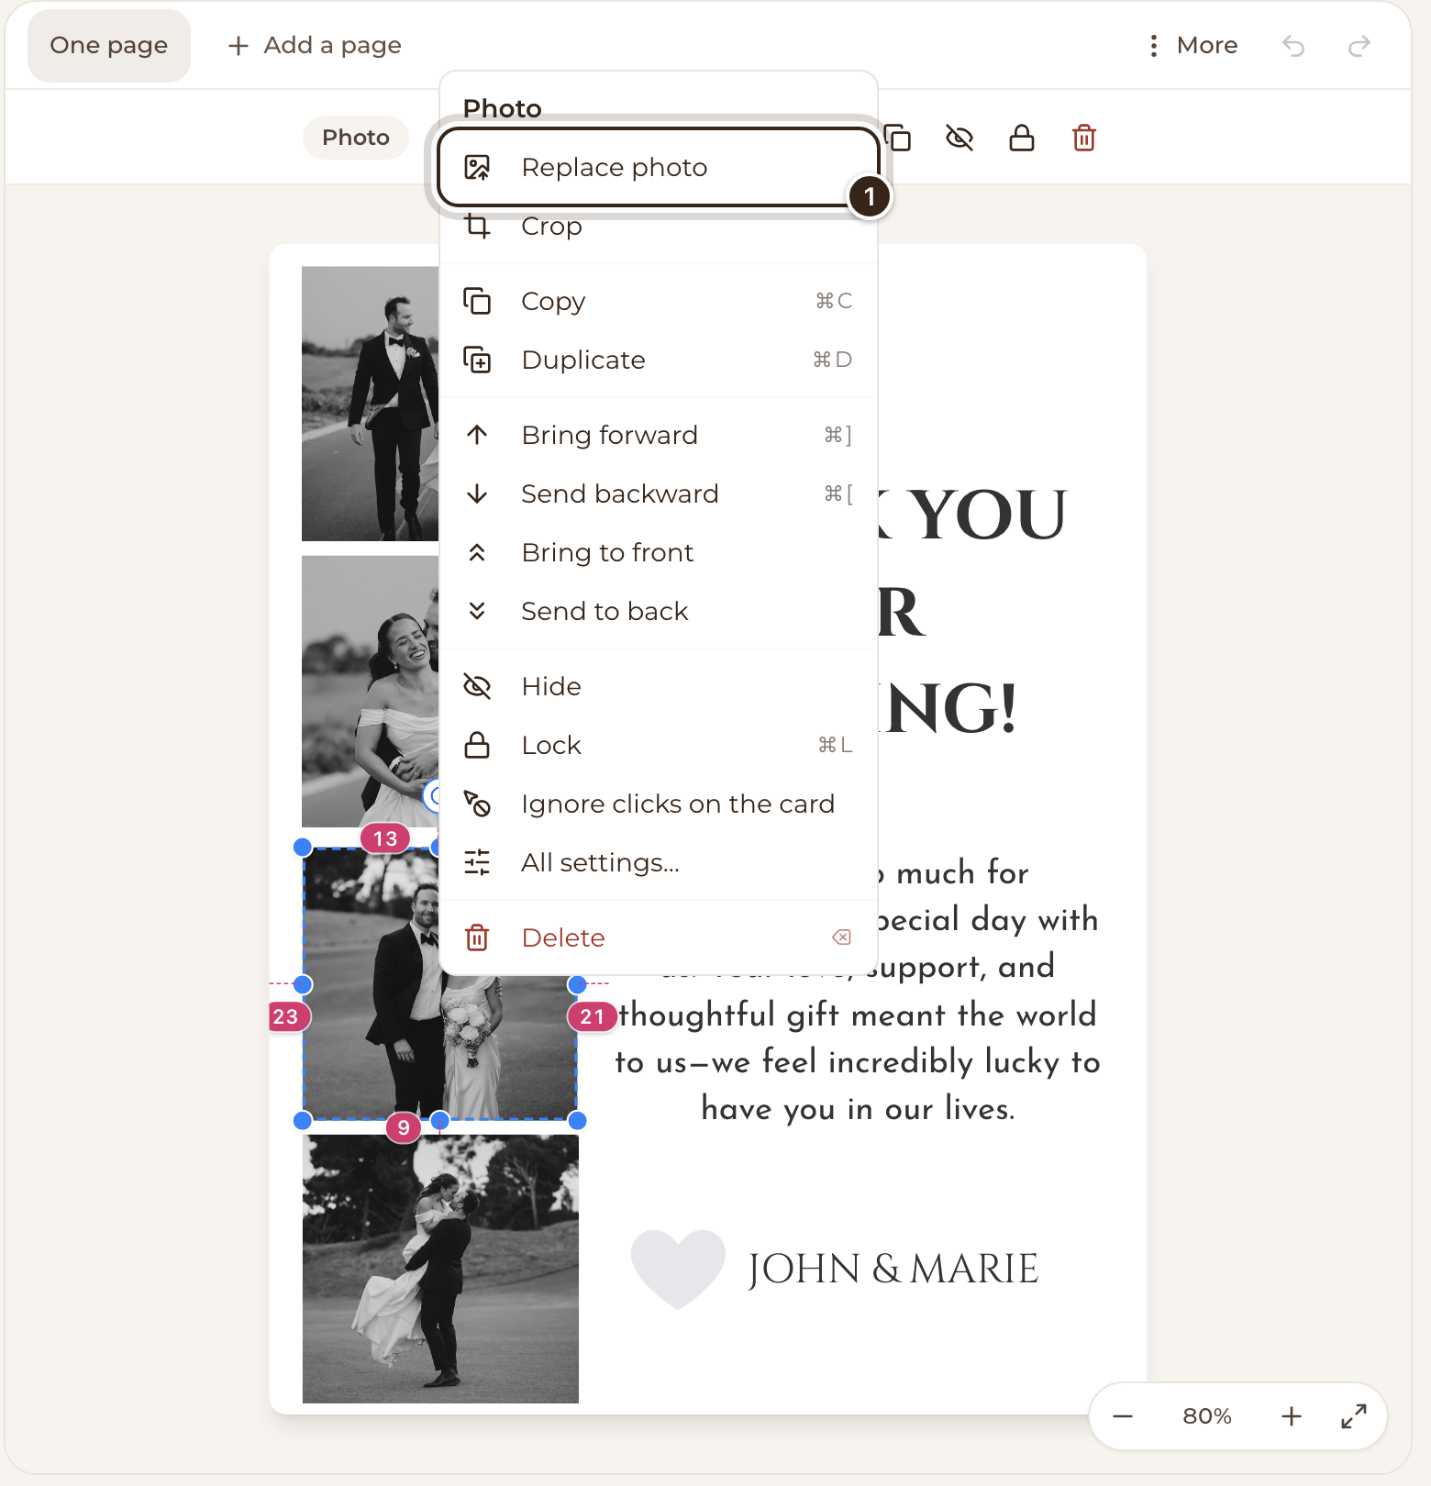This screenshot has width=1431, height=1486.
Task: Choose Duplicate menu entry
Action: (658, 360)
